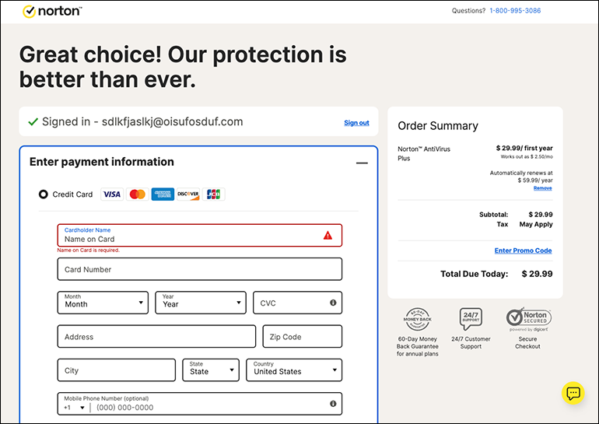
Task: Click the signed-in email address text
Action: pyautogui.click(x=172, y=122)
